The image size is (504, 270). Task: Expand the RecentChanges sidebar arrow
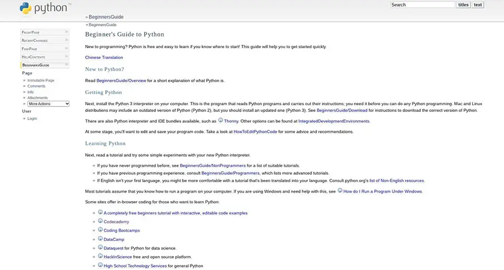click(66, 40)
